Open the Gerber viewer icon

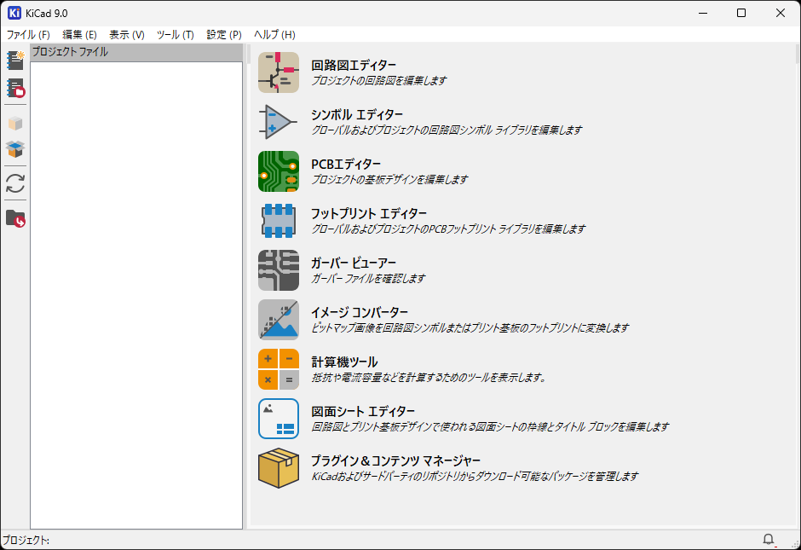(279, 270)
